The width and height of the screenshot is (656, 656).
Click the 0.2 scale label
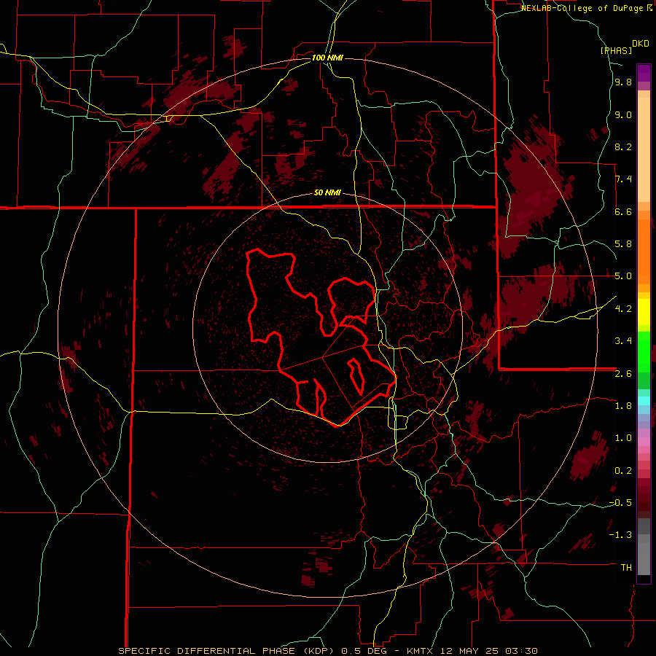click(x=623, y=471)
